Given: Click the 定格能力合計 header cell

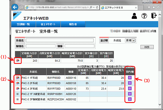Looking at the screenshot, I should [x=29, y=55].
